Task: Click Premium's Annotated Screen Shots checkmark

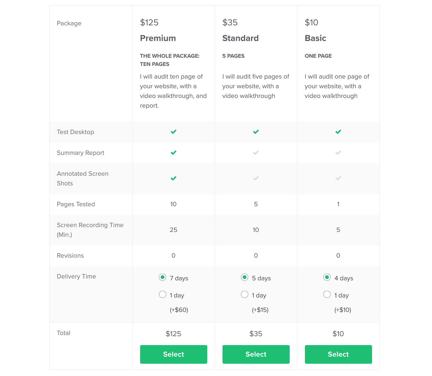Action: (x=173, y=178)
